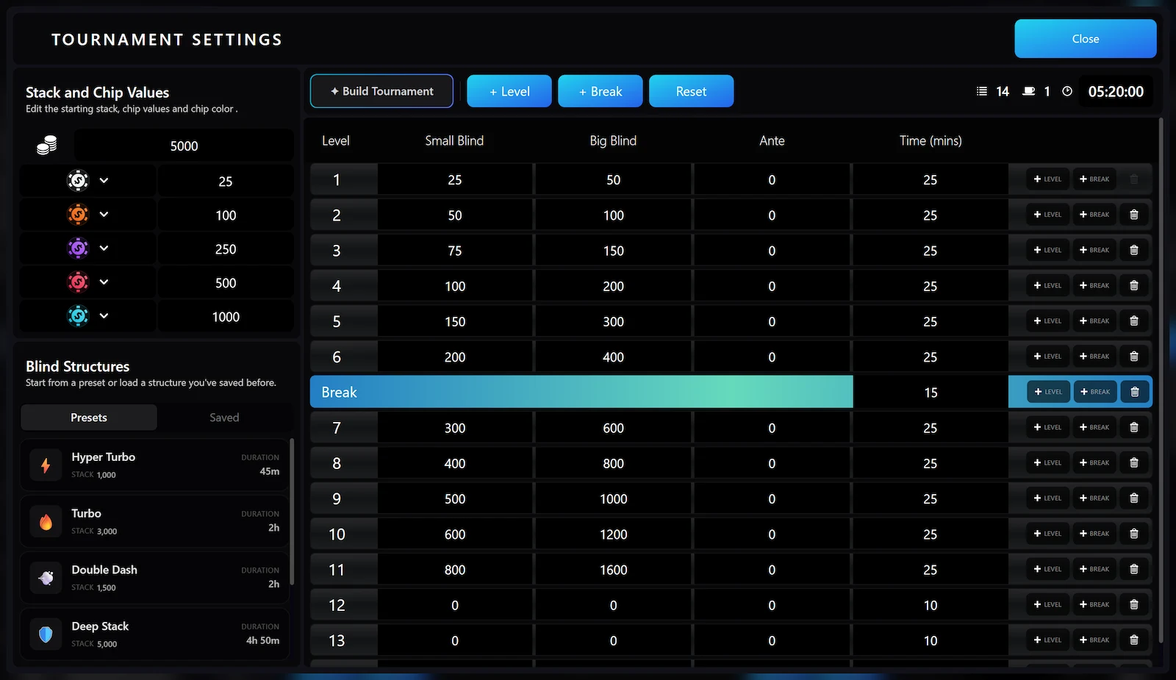
Task: Insert a level after level 3
Action: pos(1047,250)
